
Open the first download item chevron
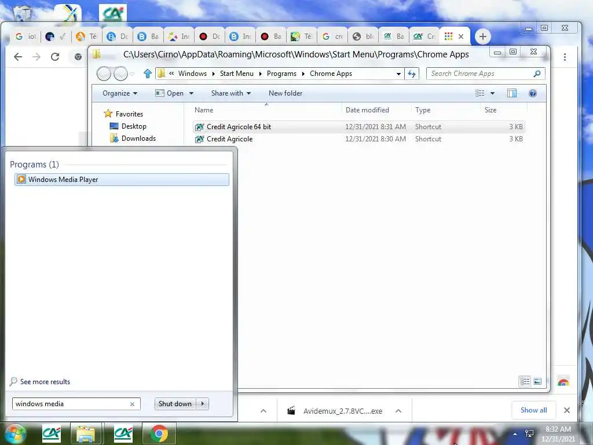(x=263, y=411)
